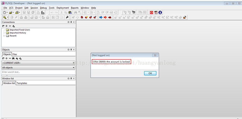Refresh the Objects browser list
Viewport: 242px width, 119px height.
click(3, 58)
